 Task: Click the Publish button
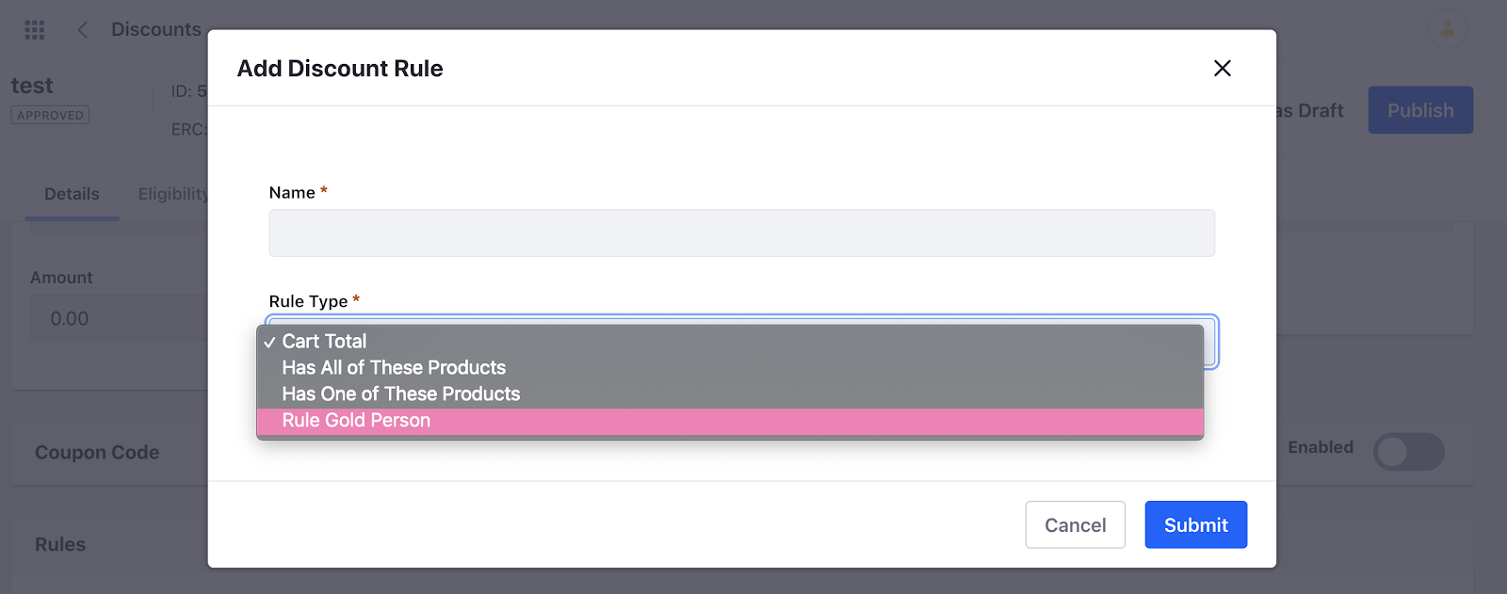coord(1420,110)
